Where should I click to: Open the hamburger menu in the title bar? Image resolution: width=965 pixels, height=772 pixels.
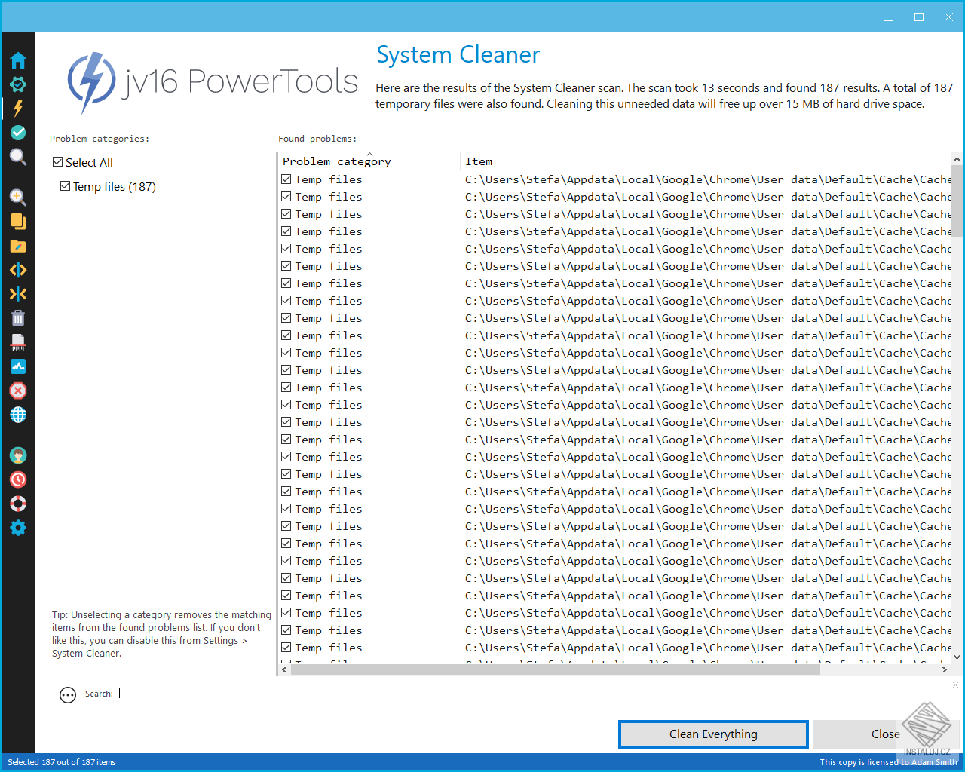point(18,17)
